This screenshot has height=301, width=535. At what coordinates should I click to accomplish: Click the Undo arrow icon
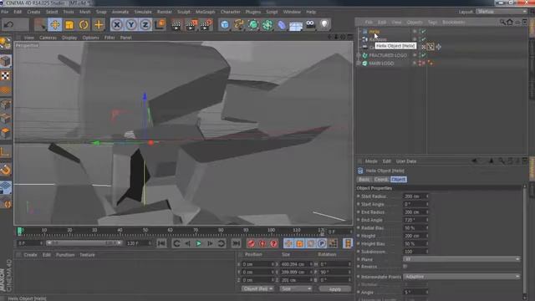[9, 24]
